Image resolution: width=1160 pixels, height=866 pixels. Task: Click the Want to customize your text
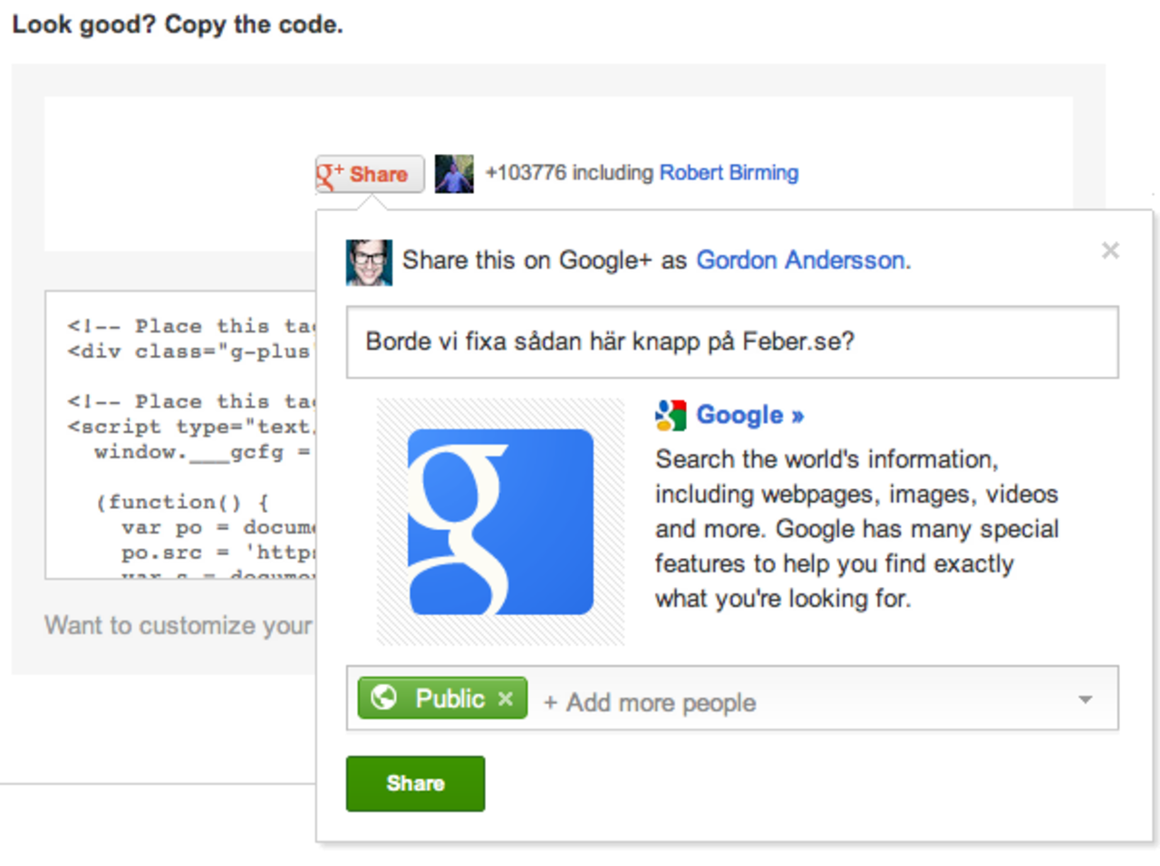click(179, 625)
